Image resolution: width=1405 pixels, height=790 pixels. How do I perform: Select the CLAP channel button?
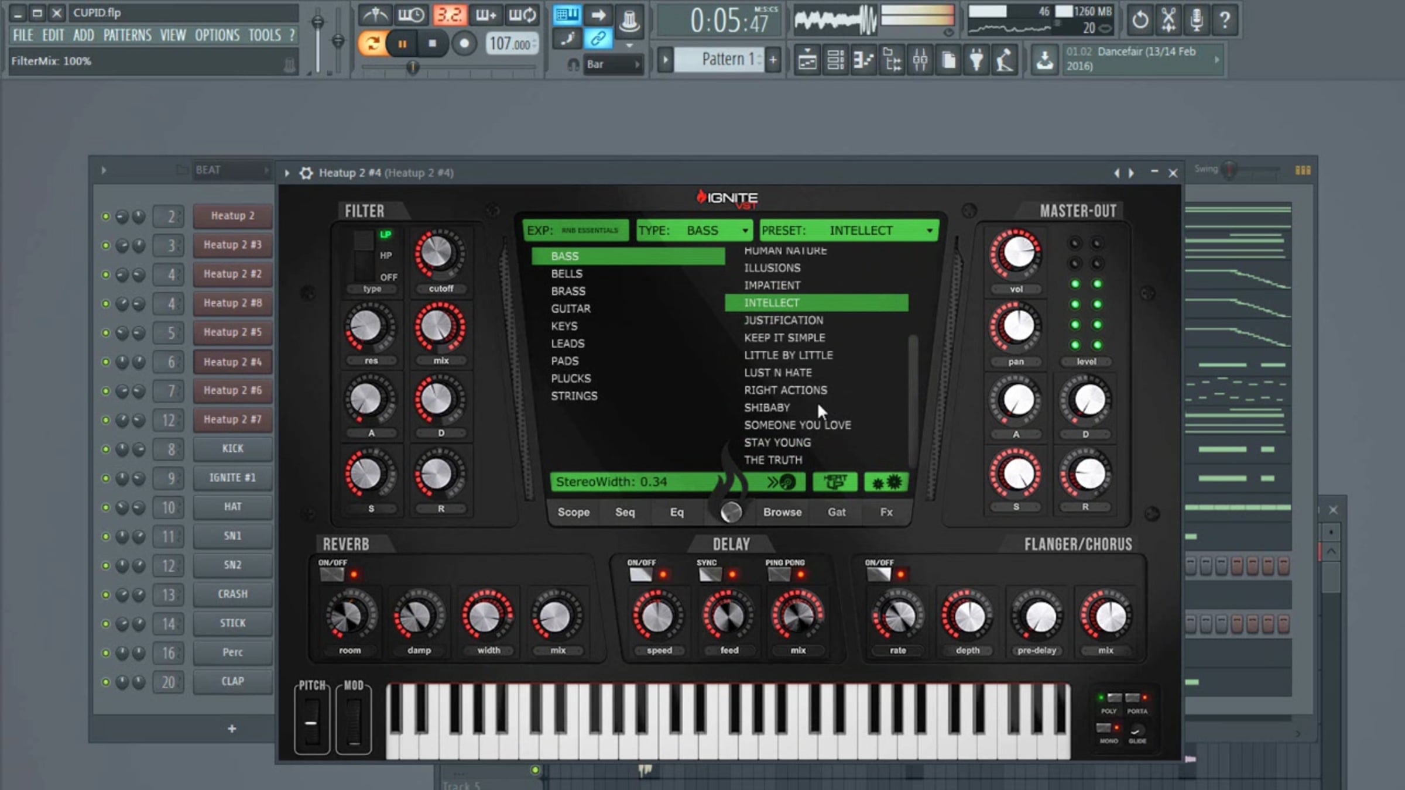click(232, 681)
